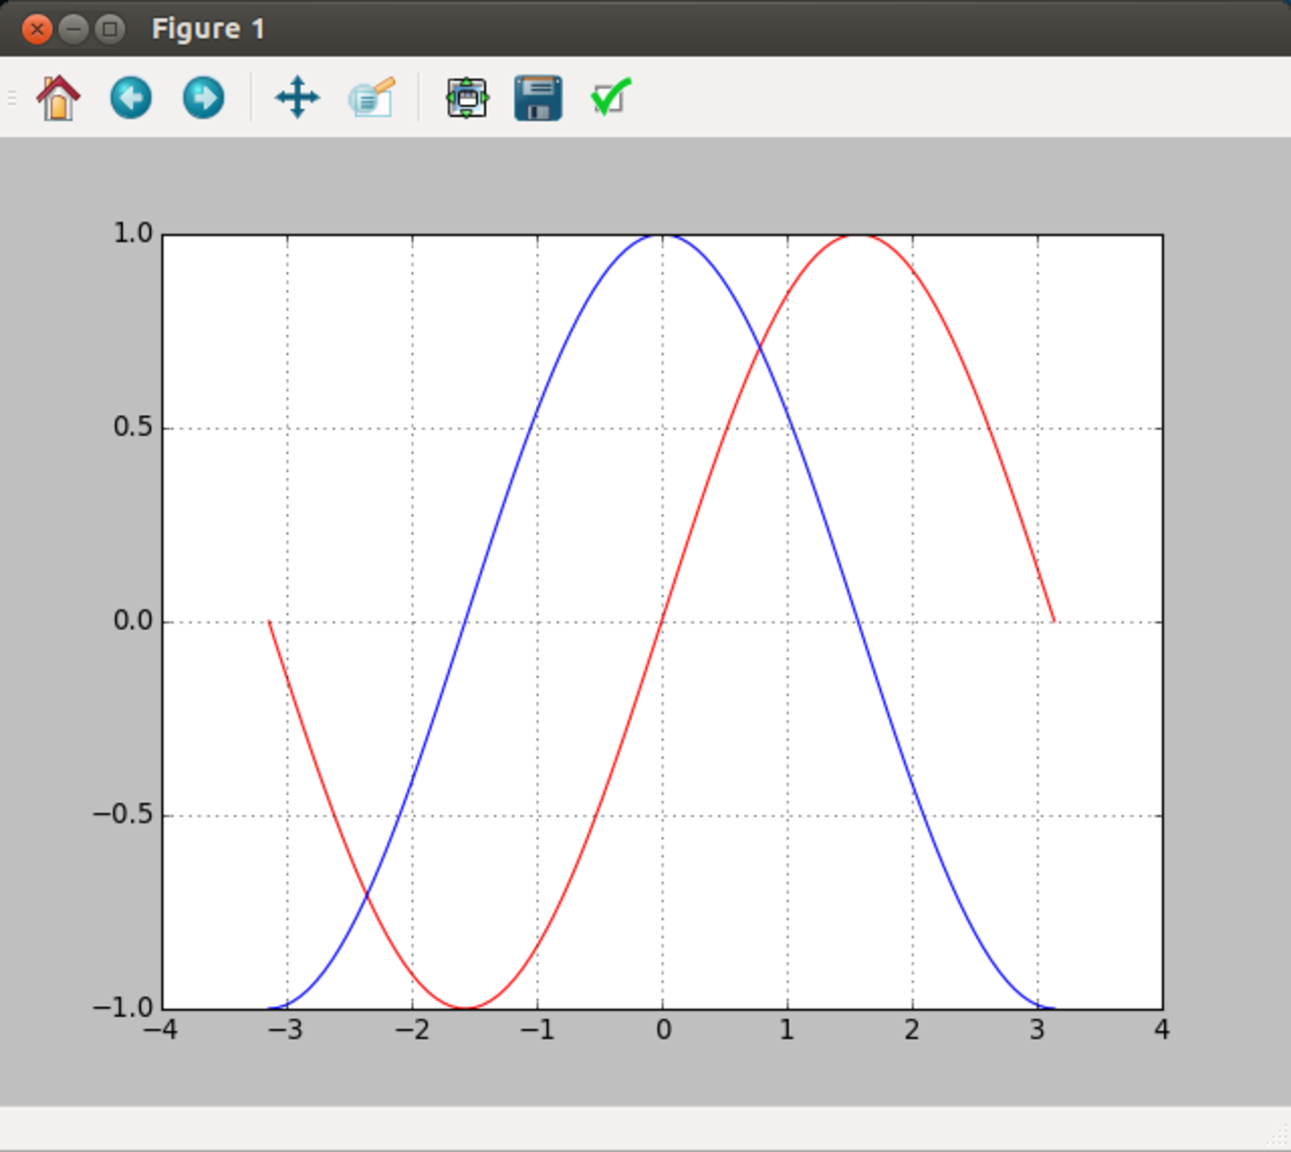Click the peak of the blue curve
The image size is (1291, 1152).
pos(662,235)
